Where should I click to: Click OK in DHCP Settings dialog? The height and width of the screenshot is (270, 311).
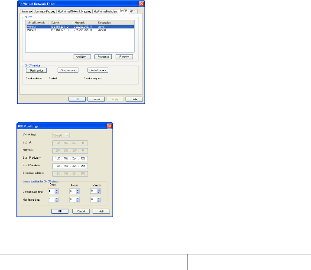coord(60,211)
